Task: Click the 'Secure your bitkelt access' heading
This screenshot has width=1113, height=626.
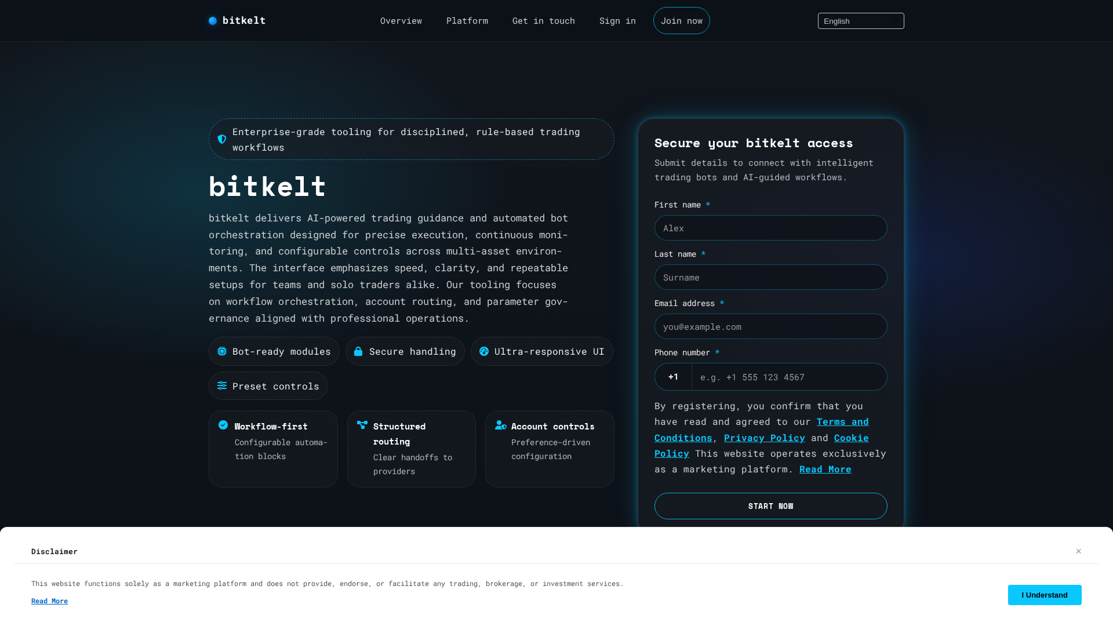Action: (x=754, y=143)
